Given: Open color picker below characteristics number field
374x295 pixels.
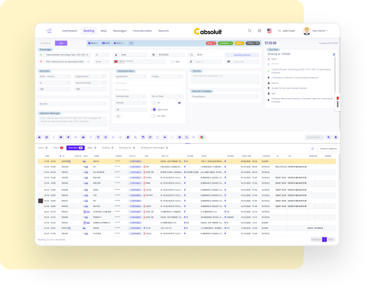Looking at the screenshot, I should tap(118, 116).
